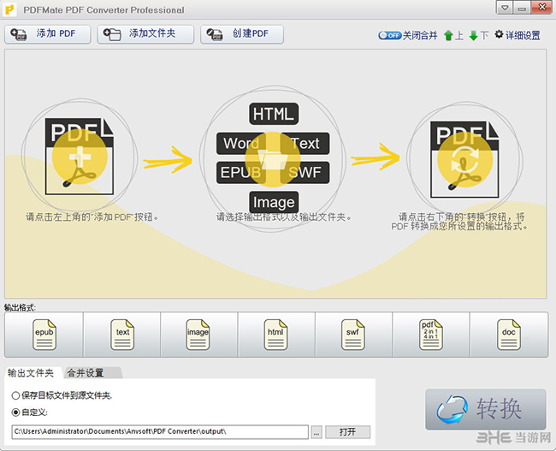This screenshot has height=451, width=556.
Task: Select swf output format
Action: coord(352,335)
